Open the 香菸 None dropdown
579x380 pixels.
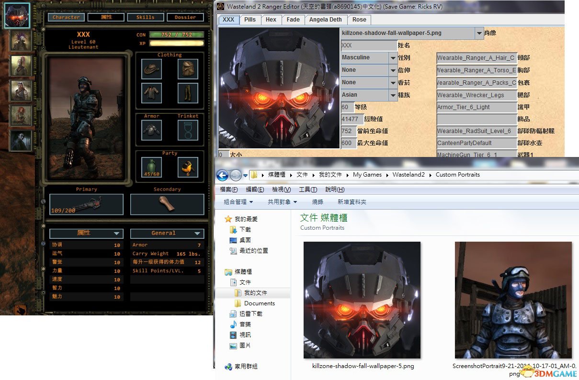coord(393,82)
